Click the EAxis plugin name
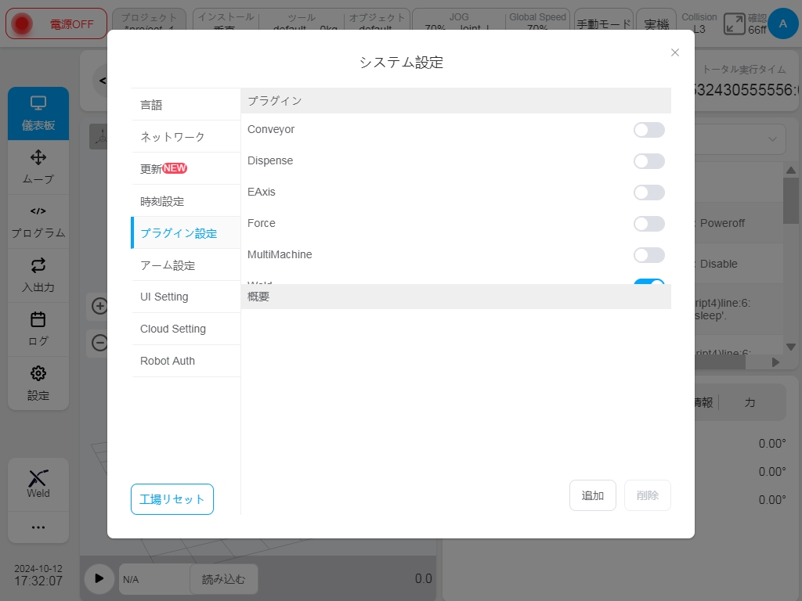 click(x=262, y=192)
